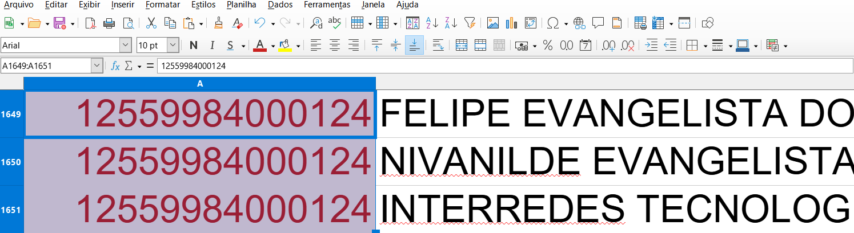Click Add Decimal Place icon
The width and height of the screenshot is (854, 233).
click(609, 46)
